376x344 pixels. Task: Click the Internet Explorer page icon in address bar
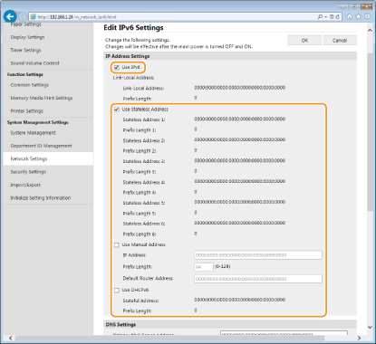click(x=33, y=17)
